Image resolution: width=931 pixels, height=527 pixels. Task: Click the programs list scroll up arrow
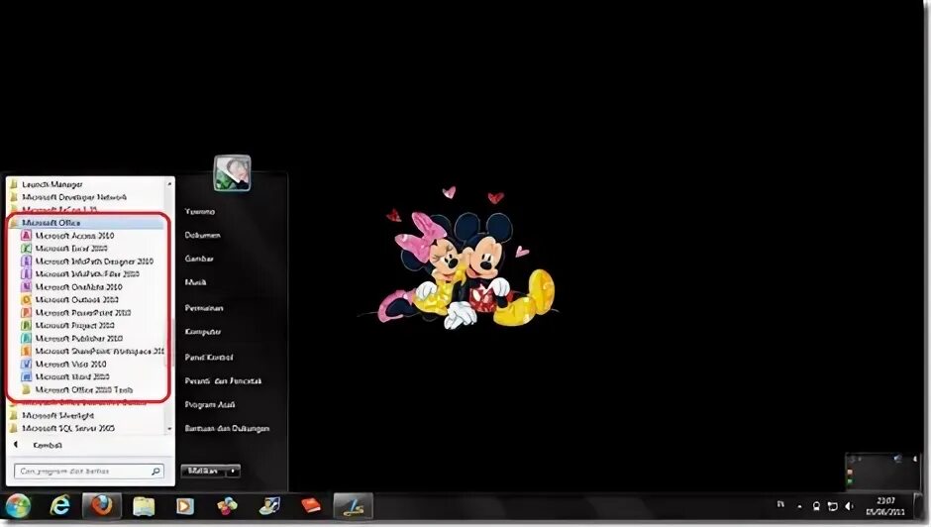coord(169,185)
